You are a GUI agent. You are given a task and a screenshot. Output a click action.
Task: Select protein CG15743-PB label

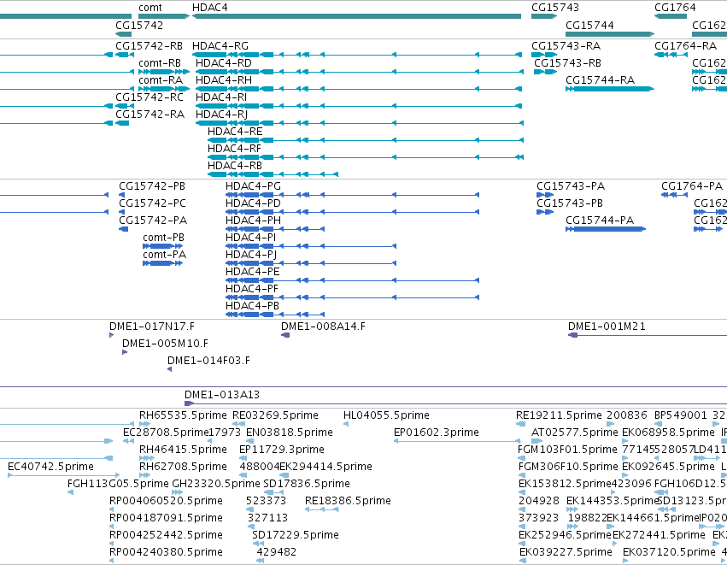(x=570, y=203)
